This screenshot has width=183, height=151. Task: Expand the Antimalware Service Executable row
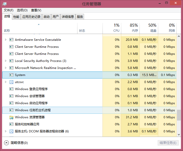pyautogui.click(x=6, y=40)
